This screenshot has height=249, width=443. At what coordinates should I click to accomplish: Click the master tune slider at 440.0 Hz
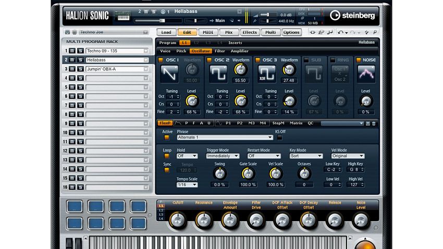point(268,21)
